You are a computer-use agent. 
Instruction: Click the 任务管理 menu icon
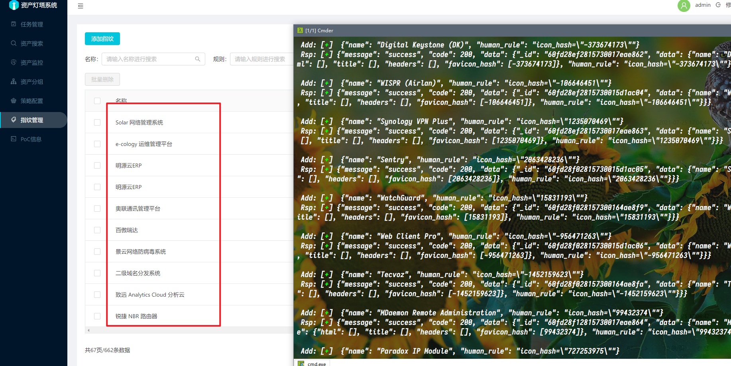14,24
